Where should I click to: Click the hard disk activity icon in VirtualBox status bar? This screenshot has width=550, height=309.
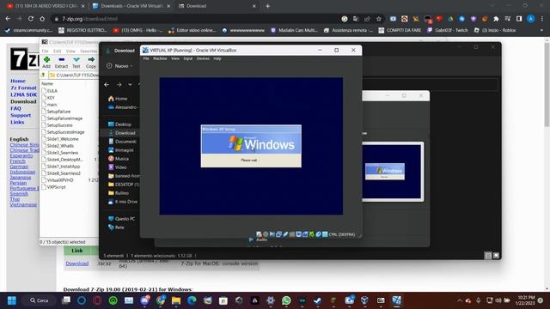click(259, 234)
